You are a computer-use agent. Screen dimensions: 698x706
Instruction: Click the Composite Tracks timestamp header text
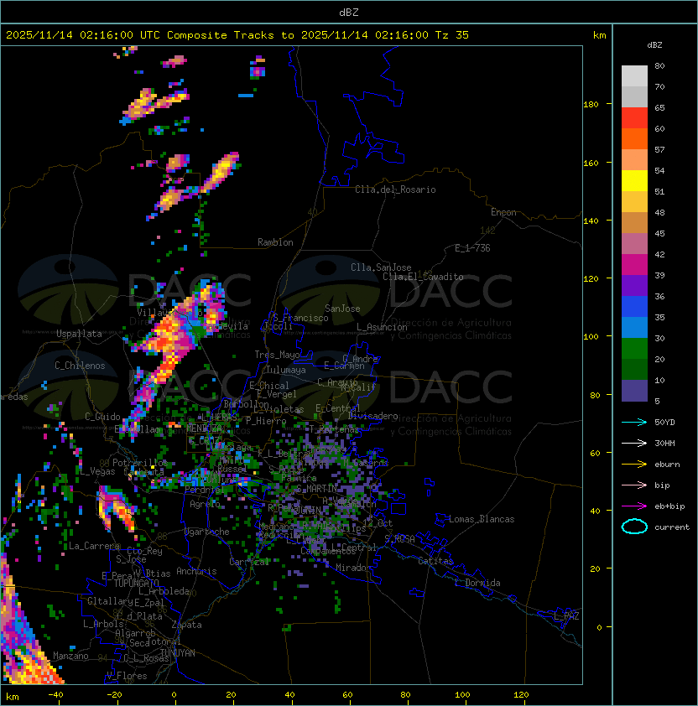237,35
